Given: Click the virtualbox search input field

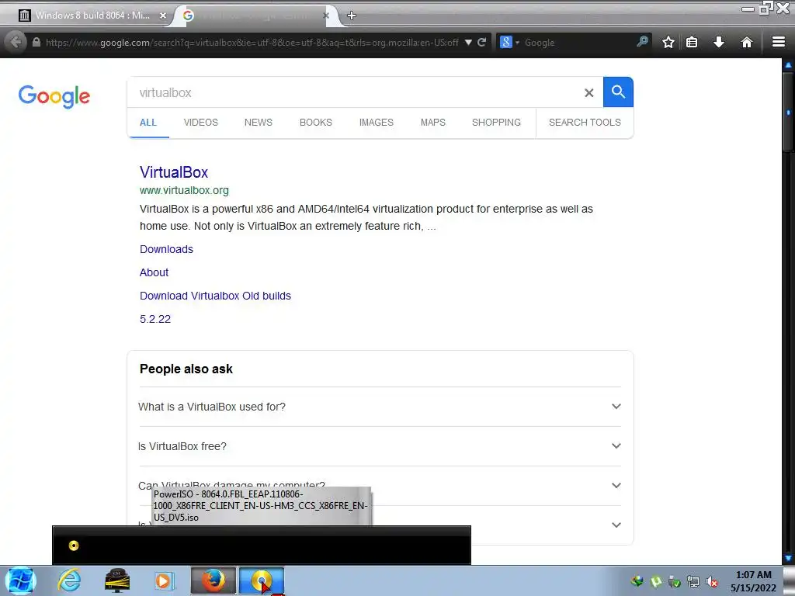Looking at the screenshot, I should tap(355, 93).
